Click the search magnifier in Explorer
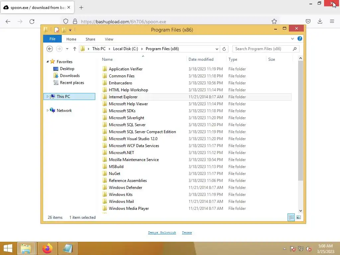Screen dimensions: 340x255 coord(295,49)
